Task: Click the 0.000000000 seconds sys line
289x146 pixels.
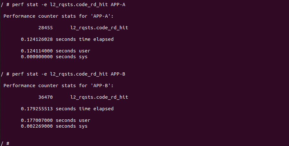Action: [x=54, y=57]
